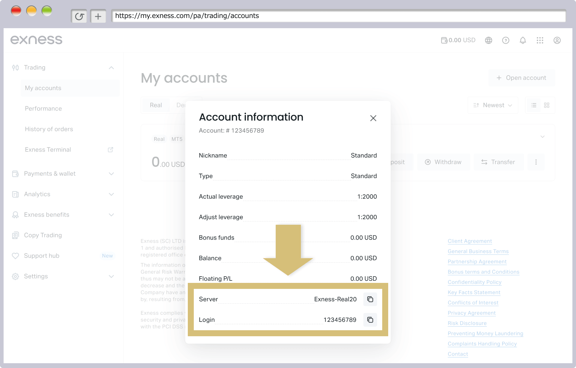Click the Account # 123456789 text
This screenshot has width=576, height=368.
[231, 131]
